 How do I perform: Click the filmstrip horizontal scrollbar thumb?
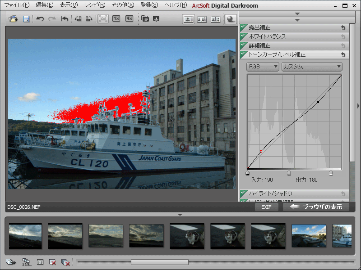pos(160,262)
